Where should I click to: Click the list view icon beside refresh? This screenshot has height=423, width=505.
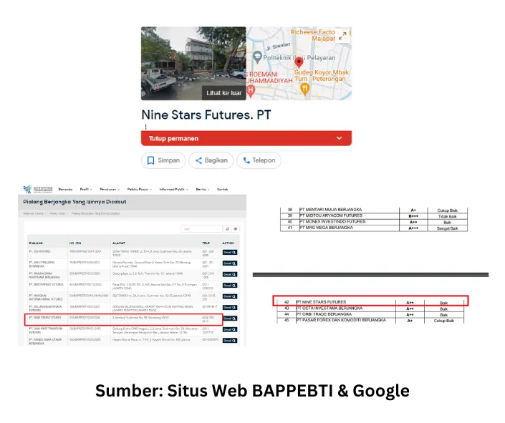236,229
